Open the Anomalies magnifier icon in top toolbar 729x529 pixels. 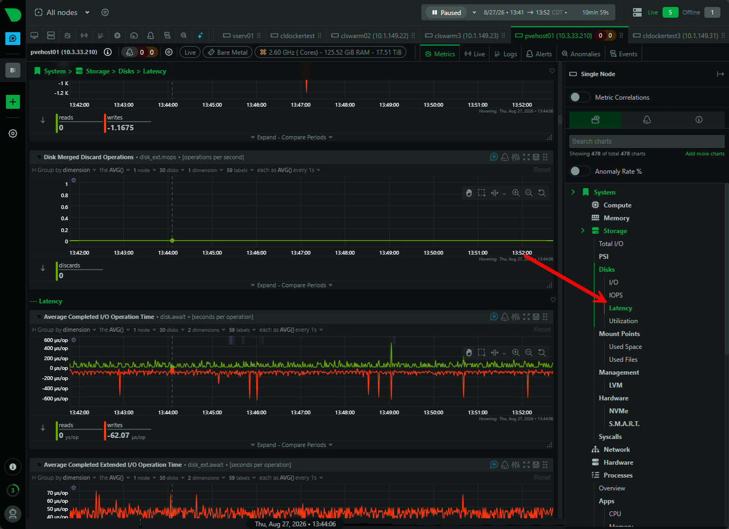(x=184, y=35)
